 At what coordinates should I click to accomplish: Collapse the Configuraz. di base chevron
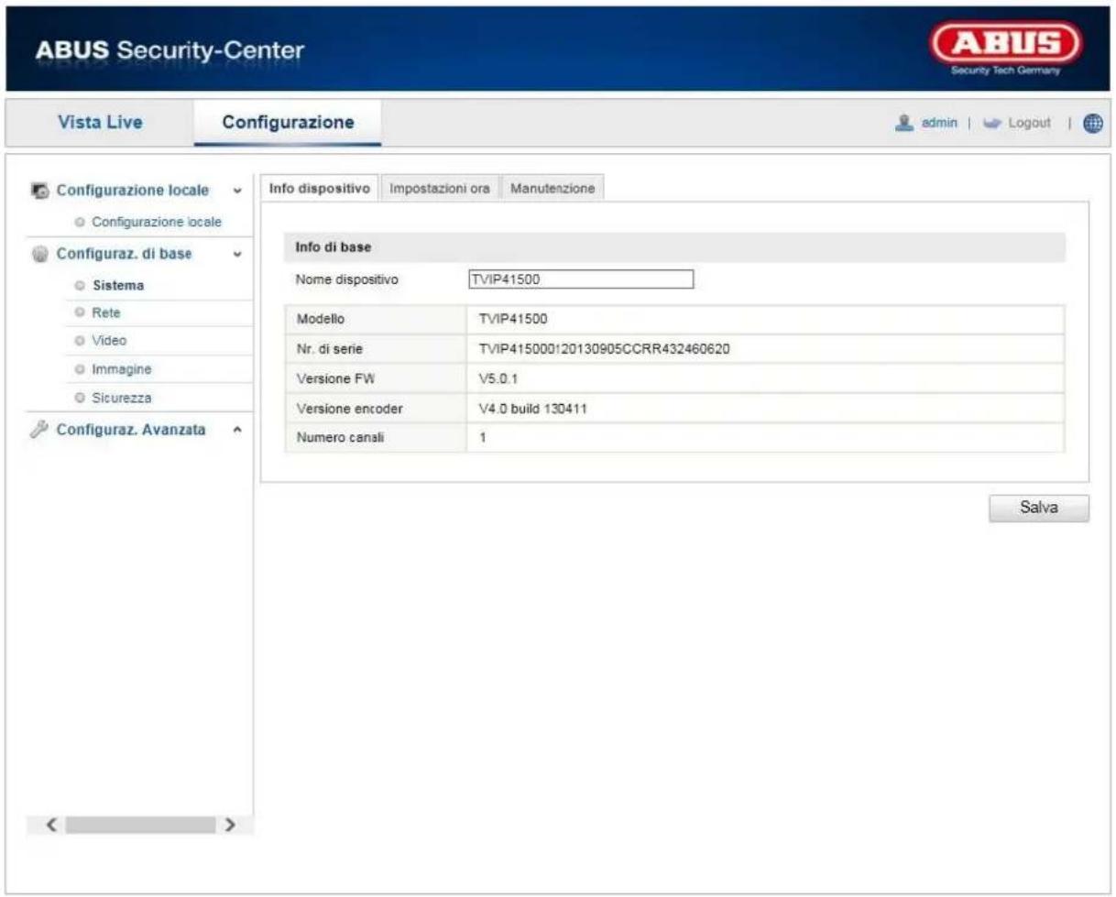[x=238, y=255]
